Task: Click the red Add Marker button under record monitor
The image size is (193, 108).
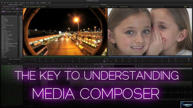Action: coord(182,59)
